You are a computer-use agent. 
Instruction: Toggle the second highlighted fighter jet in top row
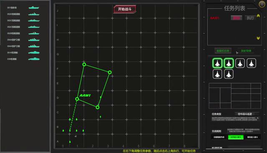point(229,63)
